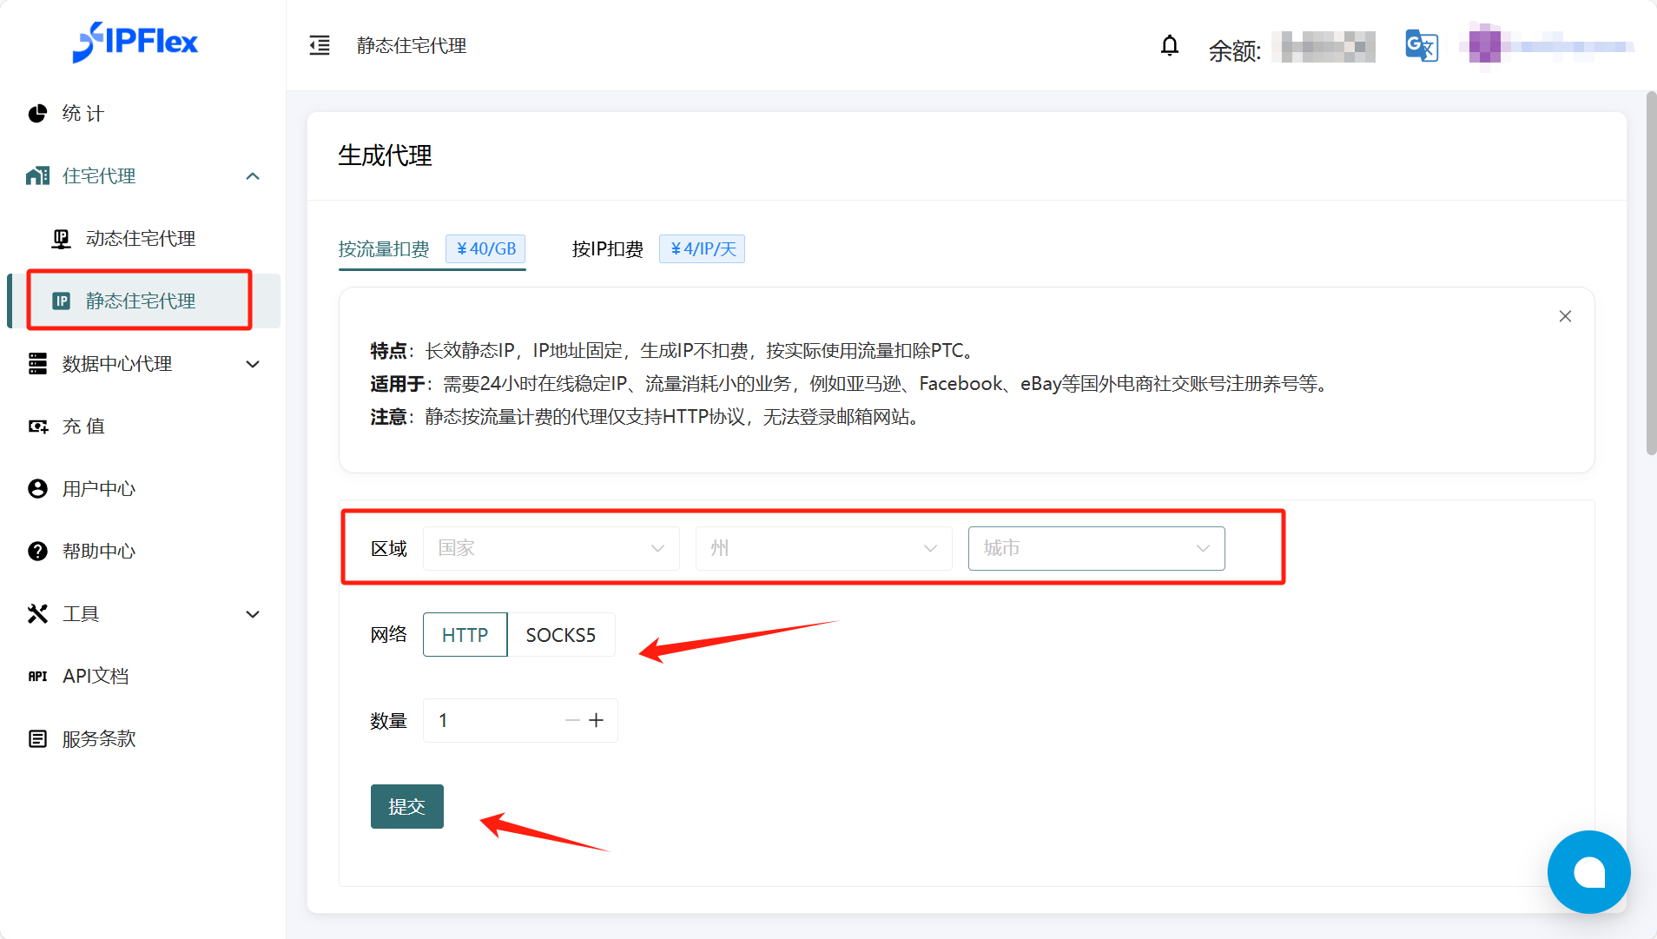Open 动态住宅代理 in sidebar
Image resolution: width=1657 pixels, height=939 pixels.
pos(141,239)
